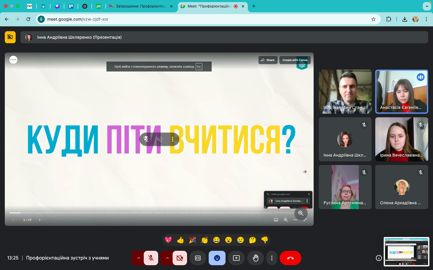Send the thumbs up emoji reaction
The height and width of the screenshot is (270, 433).
click(180, 240)
